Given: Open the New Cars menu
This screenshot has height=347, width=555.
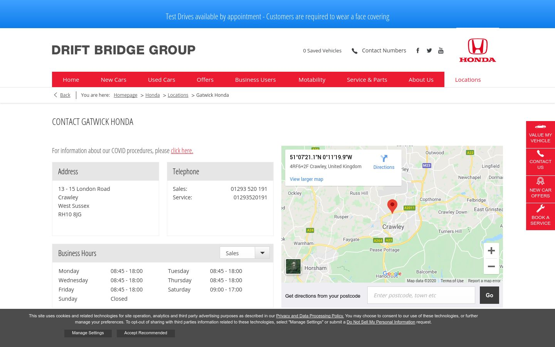Looking at the screenshot, I should point(114,79).
